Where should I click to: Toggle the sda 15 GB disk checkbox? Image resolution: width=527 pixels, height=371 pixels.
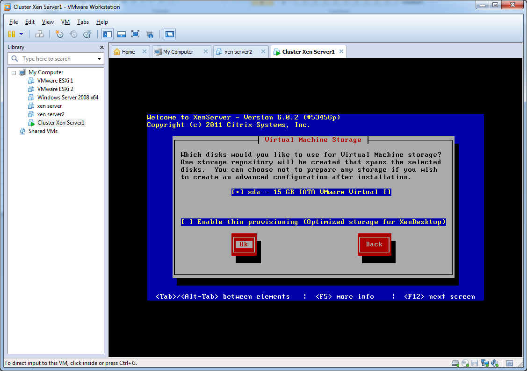tap(238, 192)
